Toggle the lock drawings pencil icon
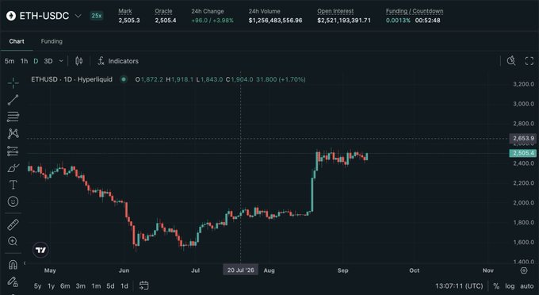 click(x=13, y=282)
